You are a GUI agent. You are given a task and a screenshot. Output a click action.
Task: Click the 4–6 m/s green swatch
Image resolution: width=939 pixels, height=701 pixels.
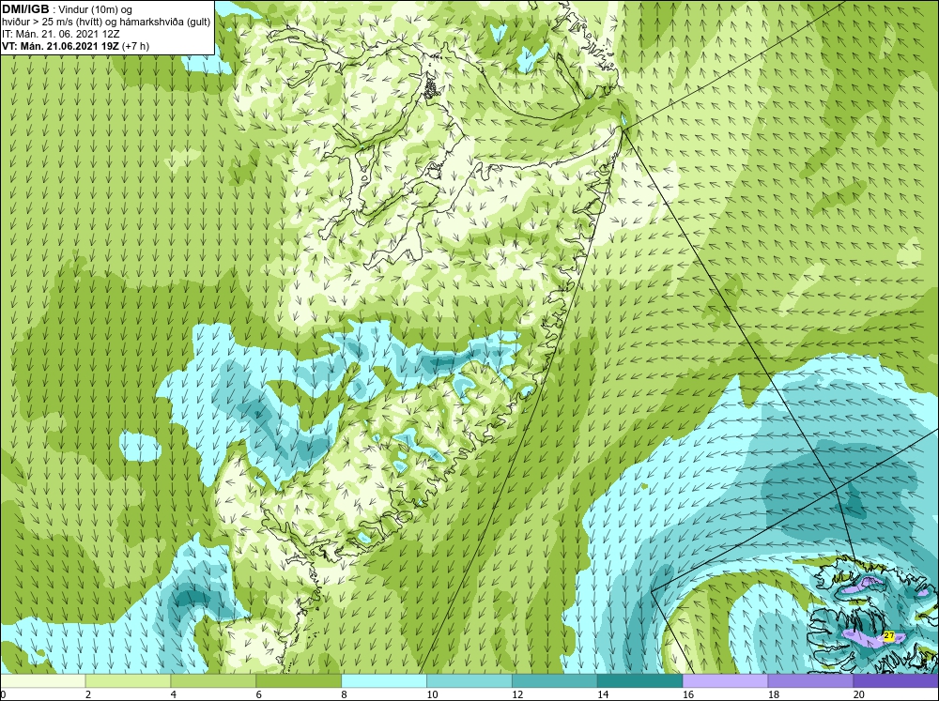click(213, 680)
